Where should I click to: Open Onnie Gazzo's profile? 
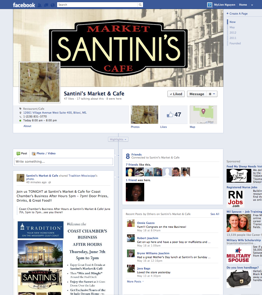(146, 223)
